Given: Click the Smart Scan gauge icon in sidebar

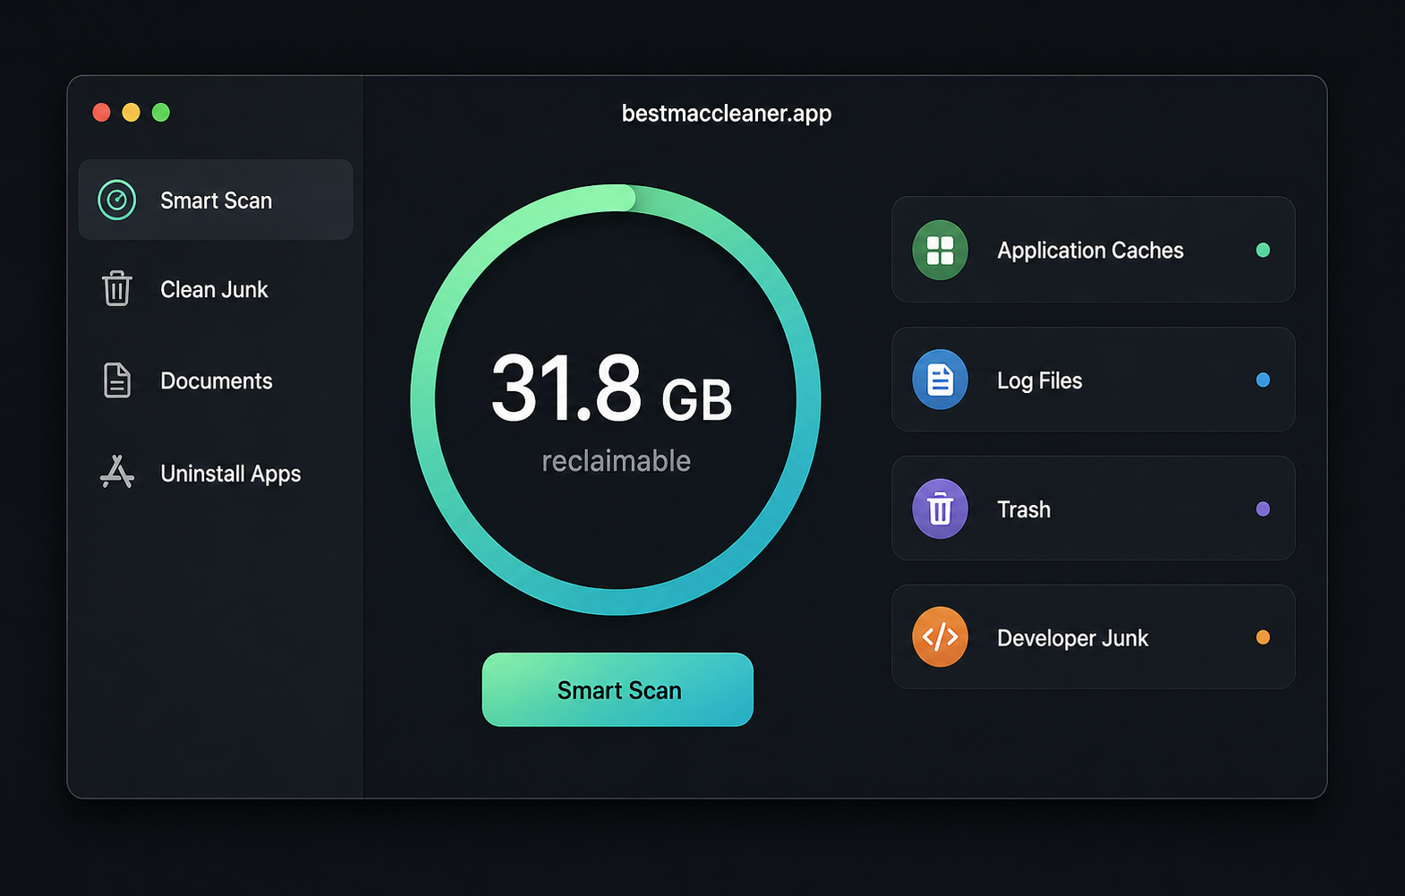Looking at the screenshot, I should click(116, 200).
